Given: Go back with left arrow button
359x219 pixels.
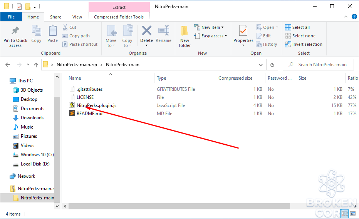Looking at the screenshot, I should point(8,65).
